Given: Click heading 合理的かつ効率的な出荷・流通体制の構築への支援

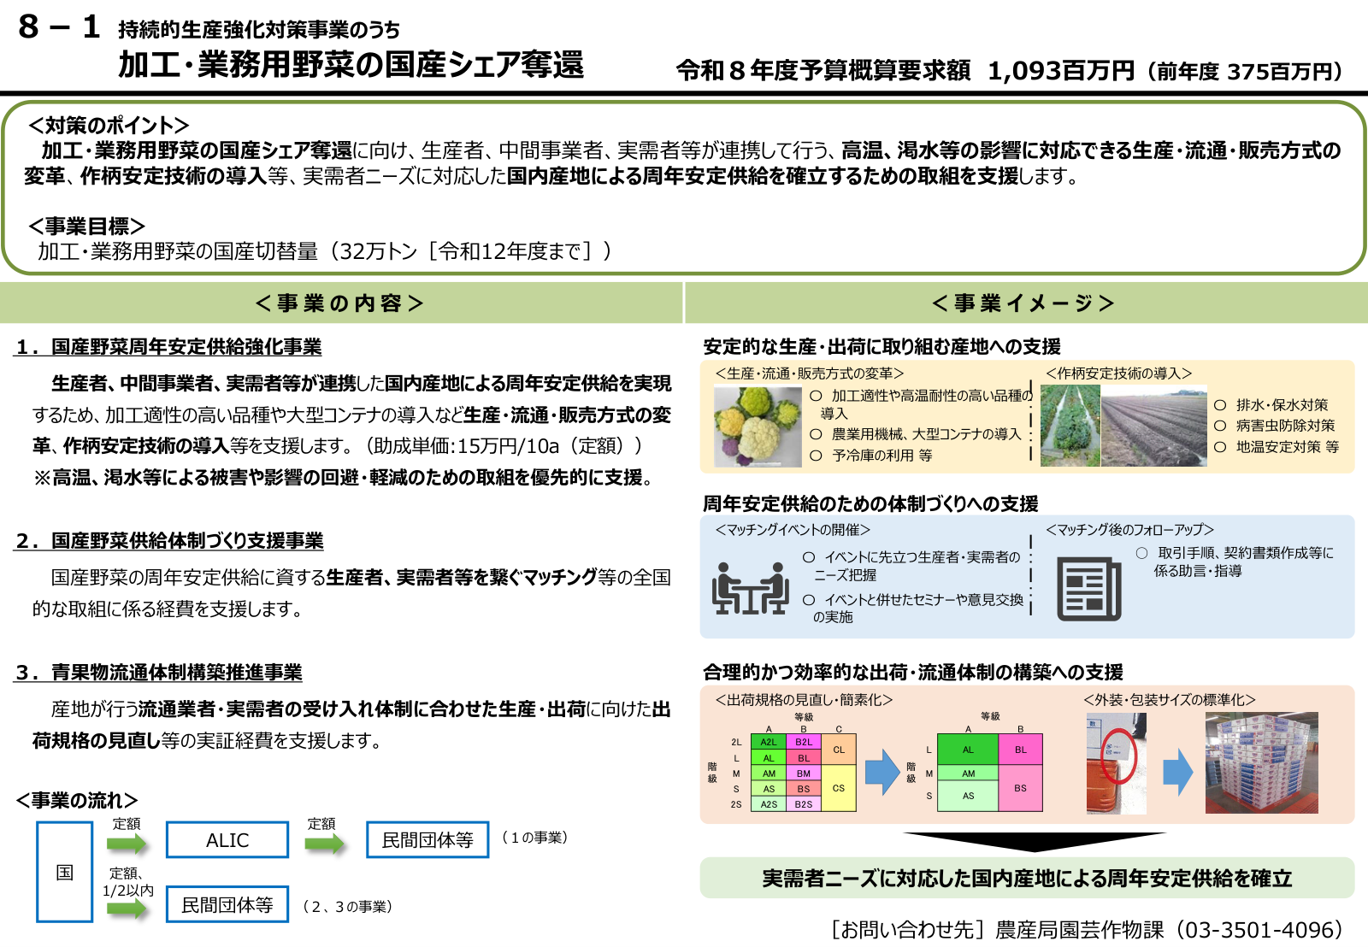Looking at the screenshot, I should click(913, 673).
